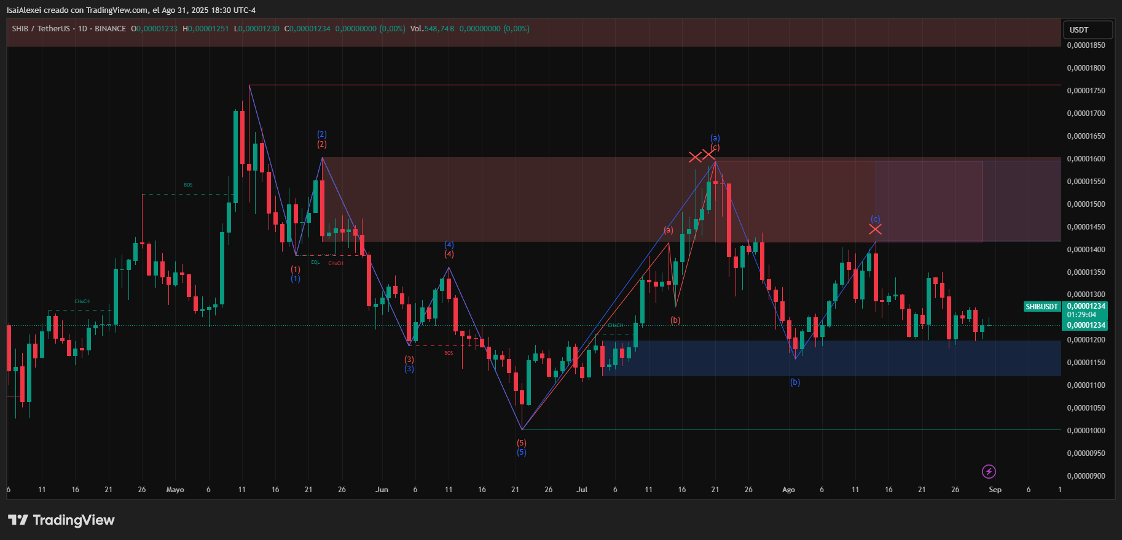Click the blue (b) label at August low
The width and height of the screenshot is (1122, 540).
(x=795, y=382)
